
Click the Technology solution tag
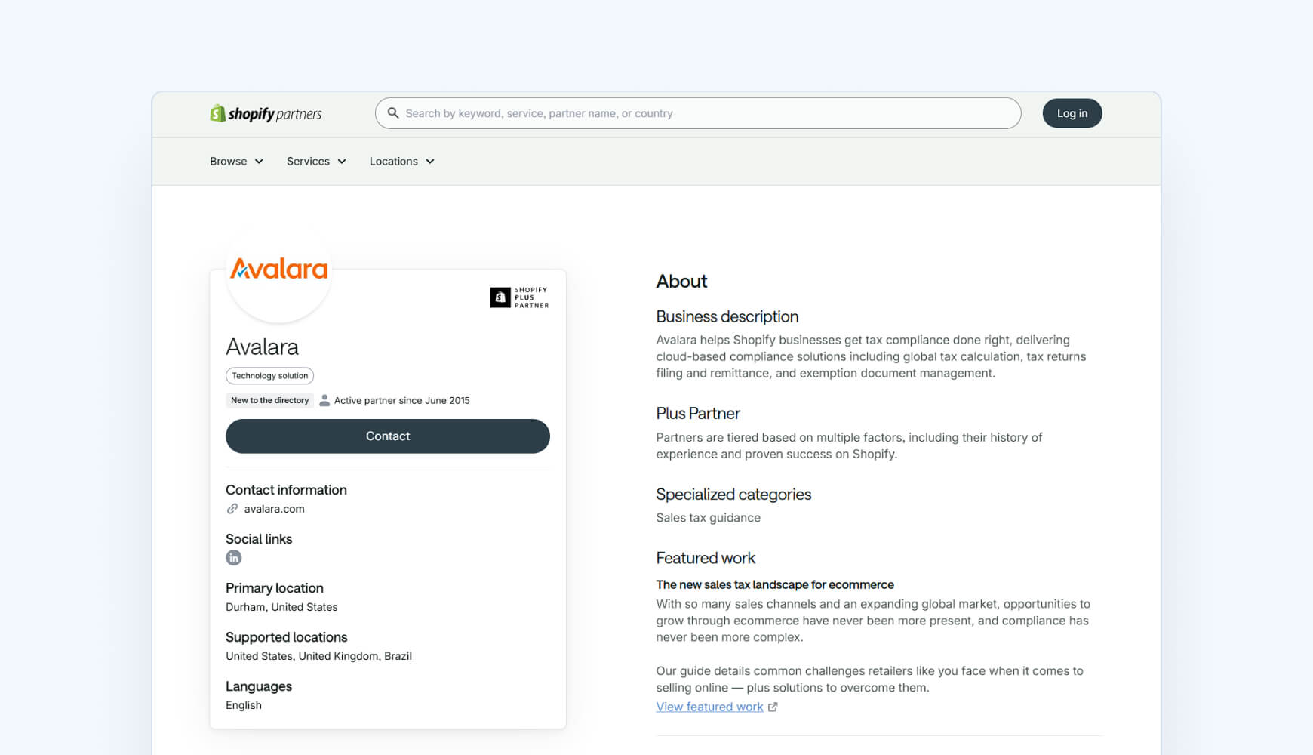click(269, 376)
